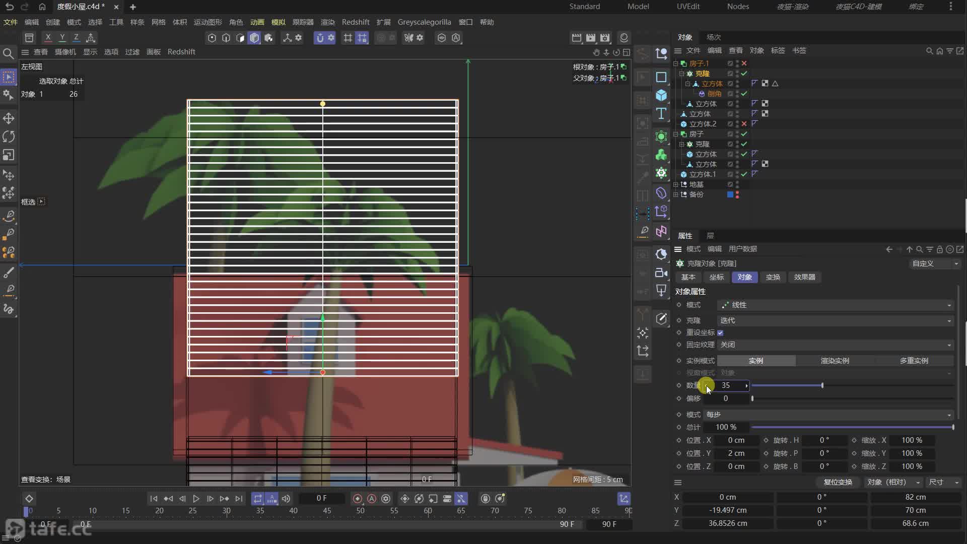This screenshot has width=967, height=544.
Task: Toggle red X enable of 房子.1
Action: (x=744, y=63)
